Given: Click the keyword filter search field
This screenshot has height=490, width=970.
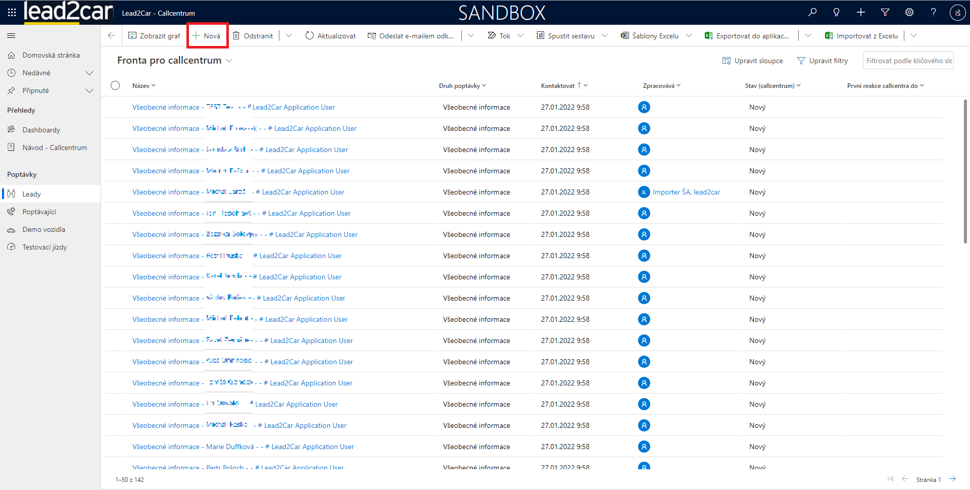Looking at the screenshot, I should pyautogui.click(x=908, y=61).
